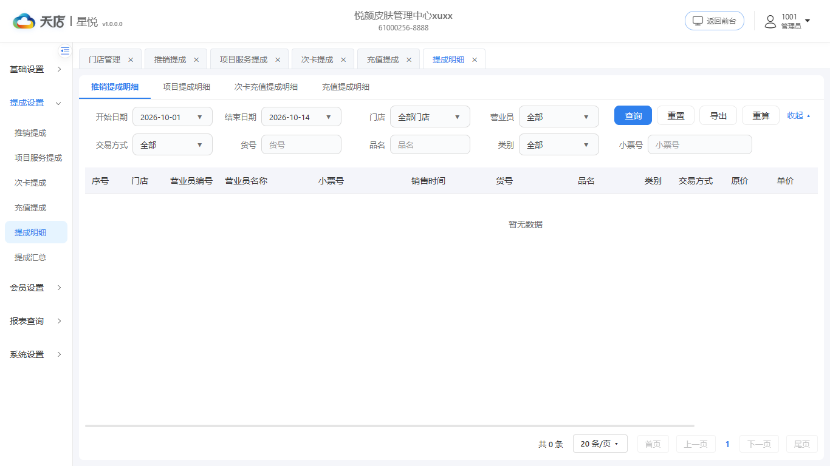Click 销售时间 column header

(x=428, y=181)
